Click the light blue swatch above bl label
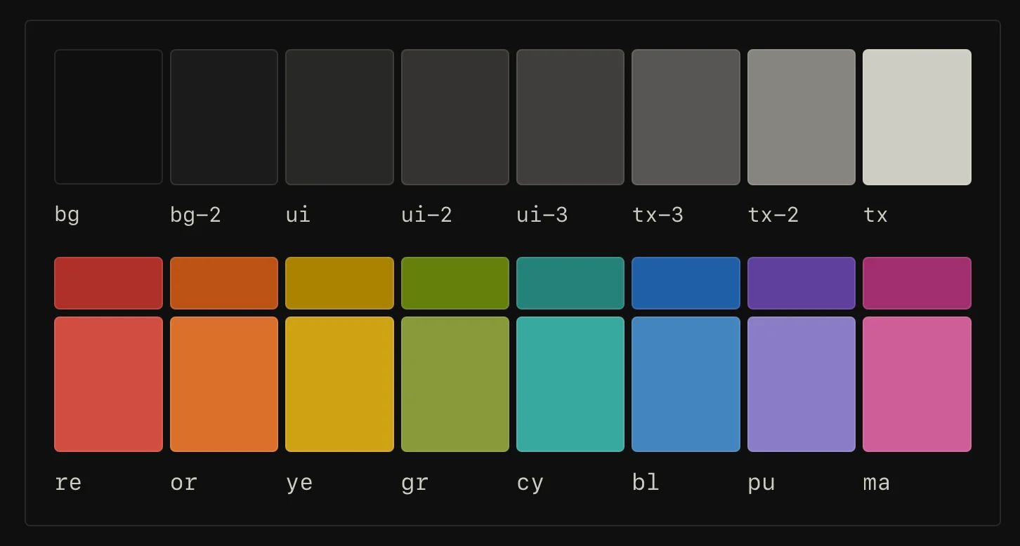Image resolution: width=1020 pixels, height=546 pixels. coord(686,384)
